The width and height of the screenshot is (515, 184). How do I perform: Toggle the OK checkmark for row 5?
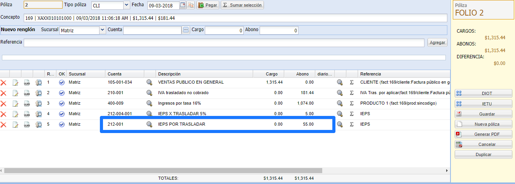tap(62, 124)
